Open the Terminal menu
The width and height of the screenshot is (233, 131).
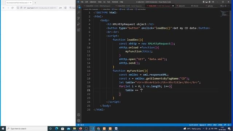pyautogui.click(x=115, y=2)
